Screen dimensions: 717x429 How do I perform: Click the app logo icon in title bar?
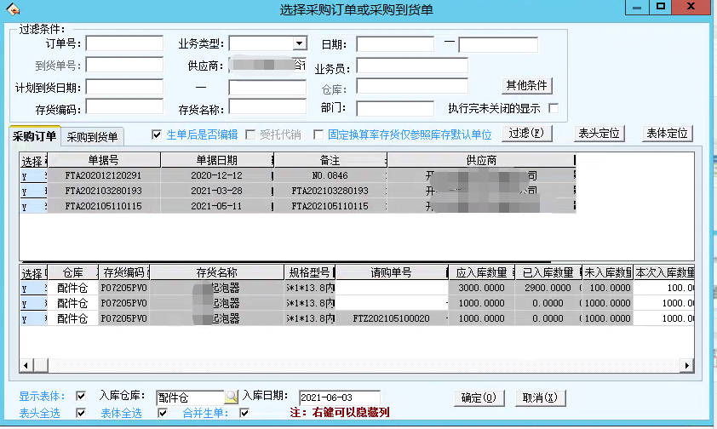point(12,9)
